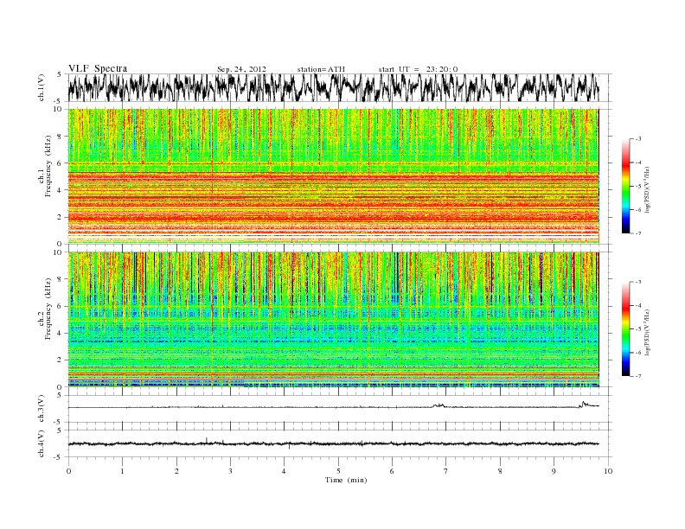Image resolution: width=685 pixels, height=529 pixels.
Task: Click the ch.3 voltage trace line
Action: (x=333, y=407)
